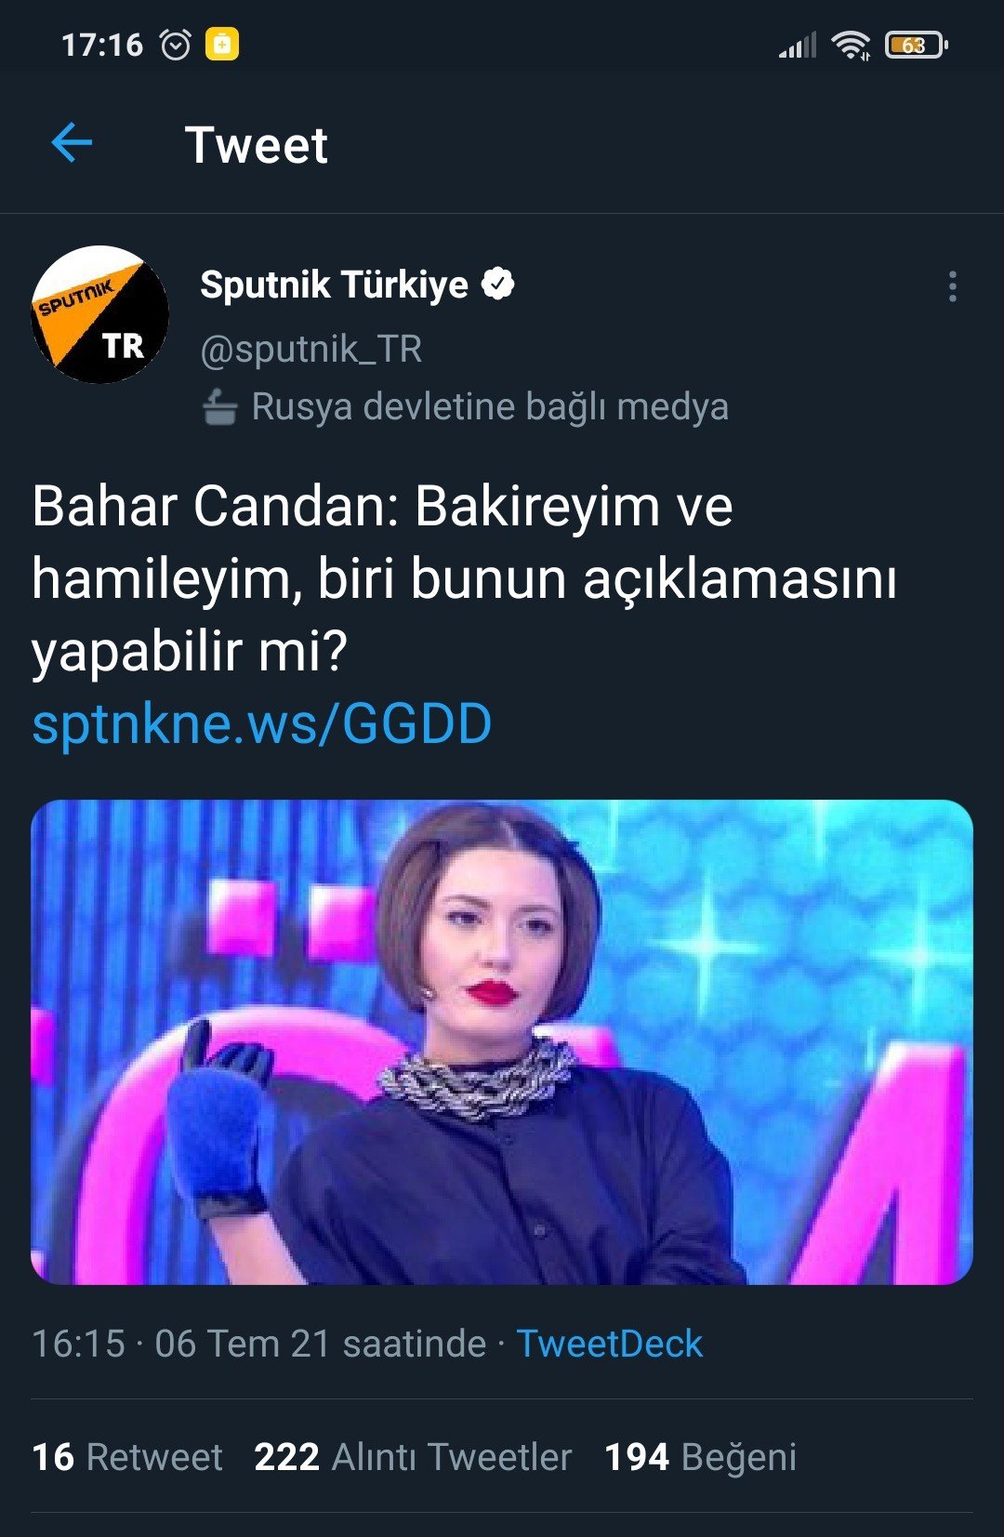This screenshot has height=1537, width=1004.
Task: Tap the Tweet header title
Action: [x=257, y=145]
